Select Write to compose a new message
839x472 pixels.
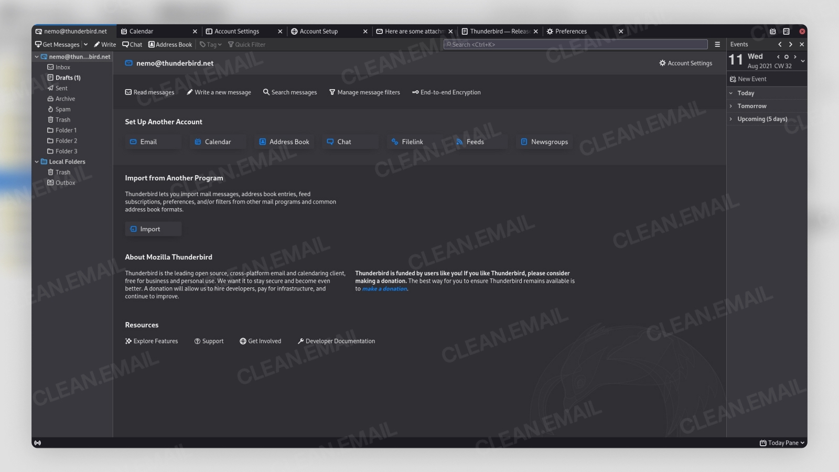104,44
